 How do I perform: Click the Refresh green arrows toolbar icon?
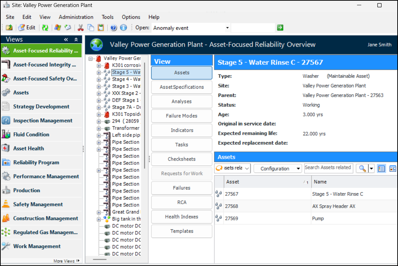coord(45,28)
